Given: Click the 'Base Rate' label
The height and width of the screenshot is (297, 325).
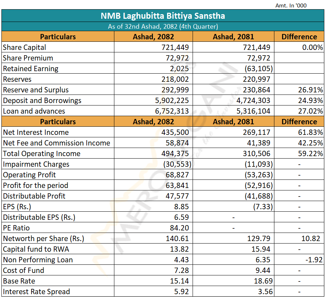Looking at the screenshot, I should click(19, 281).
